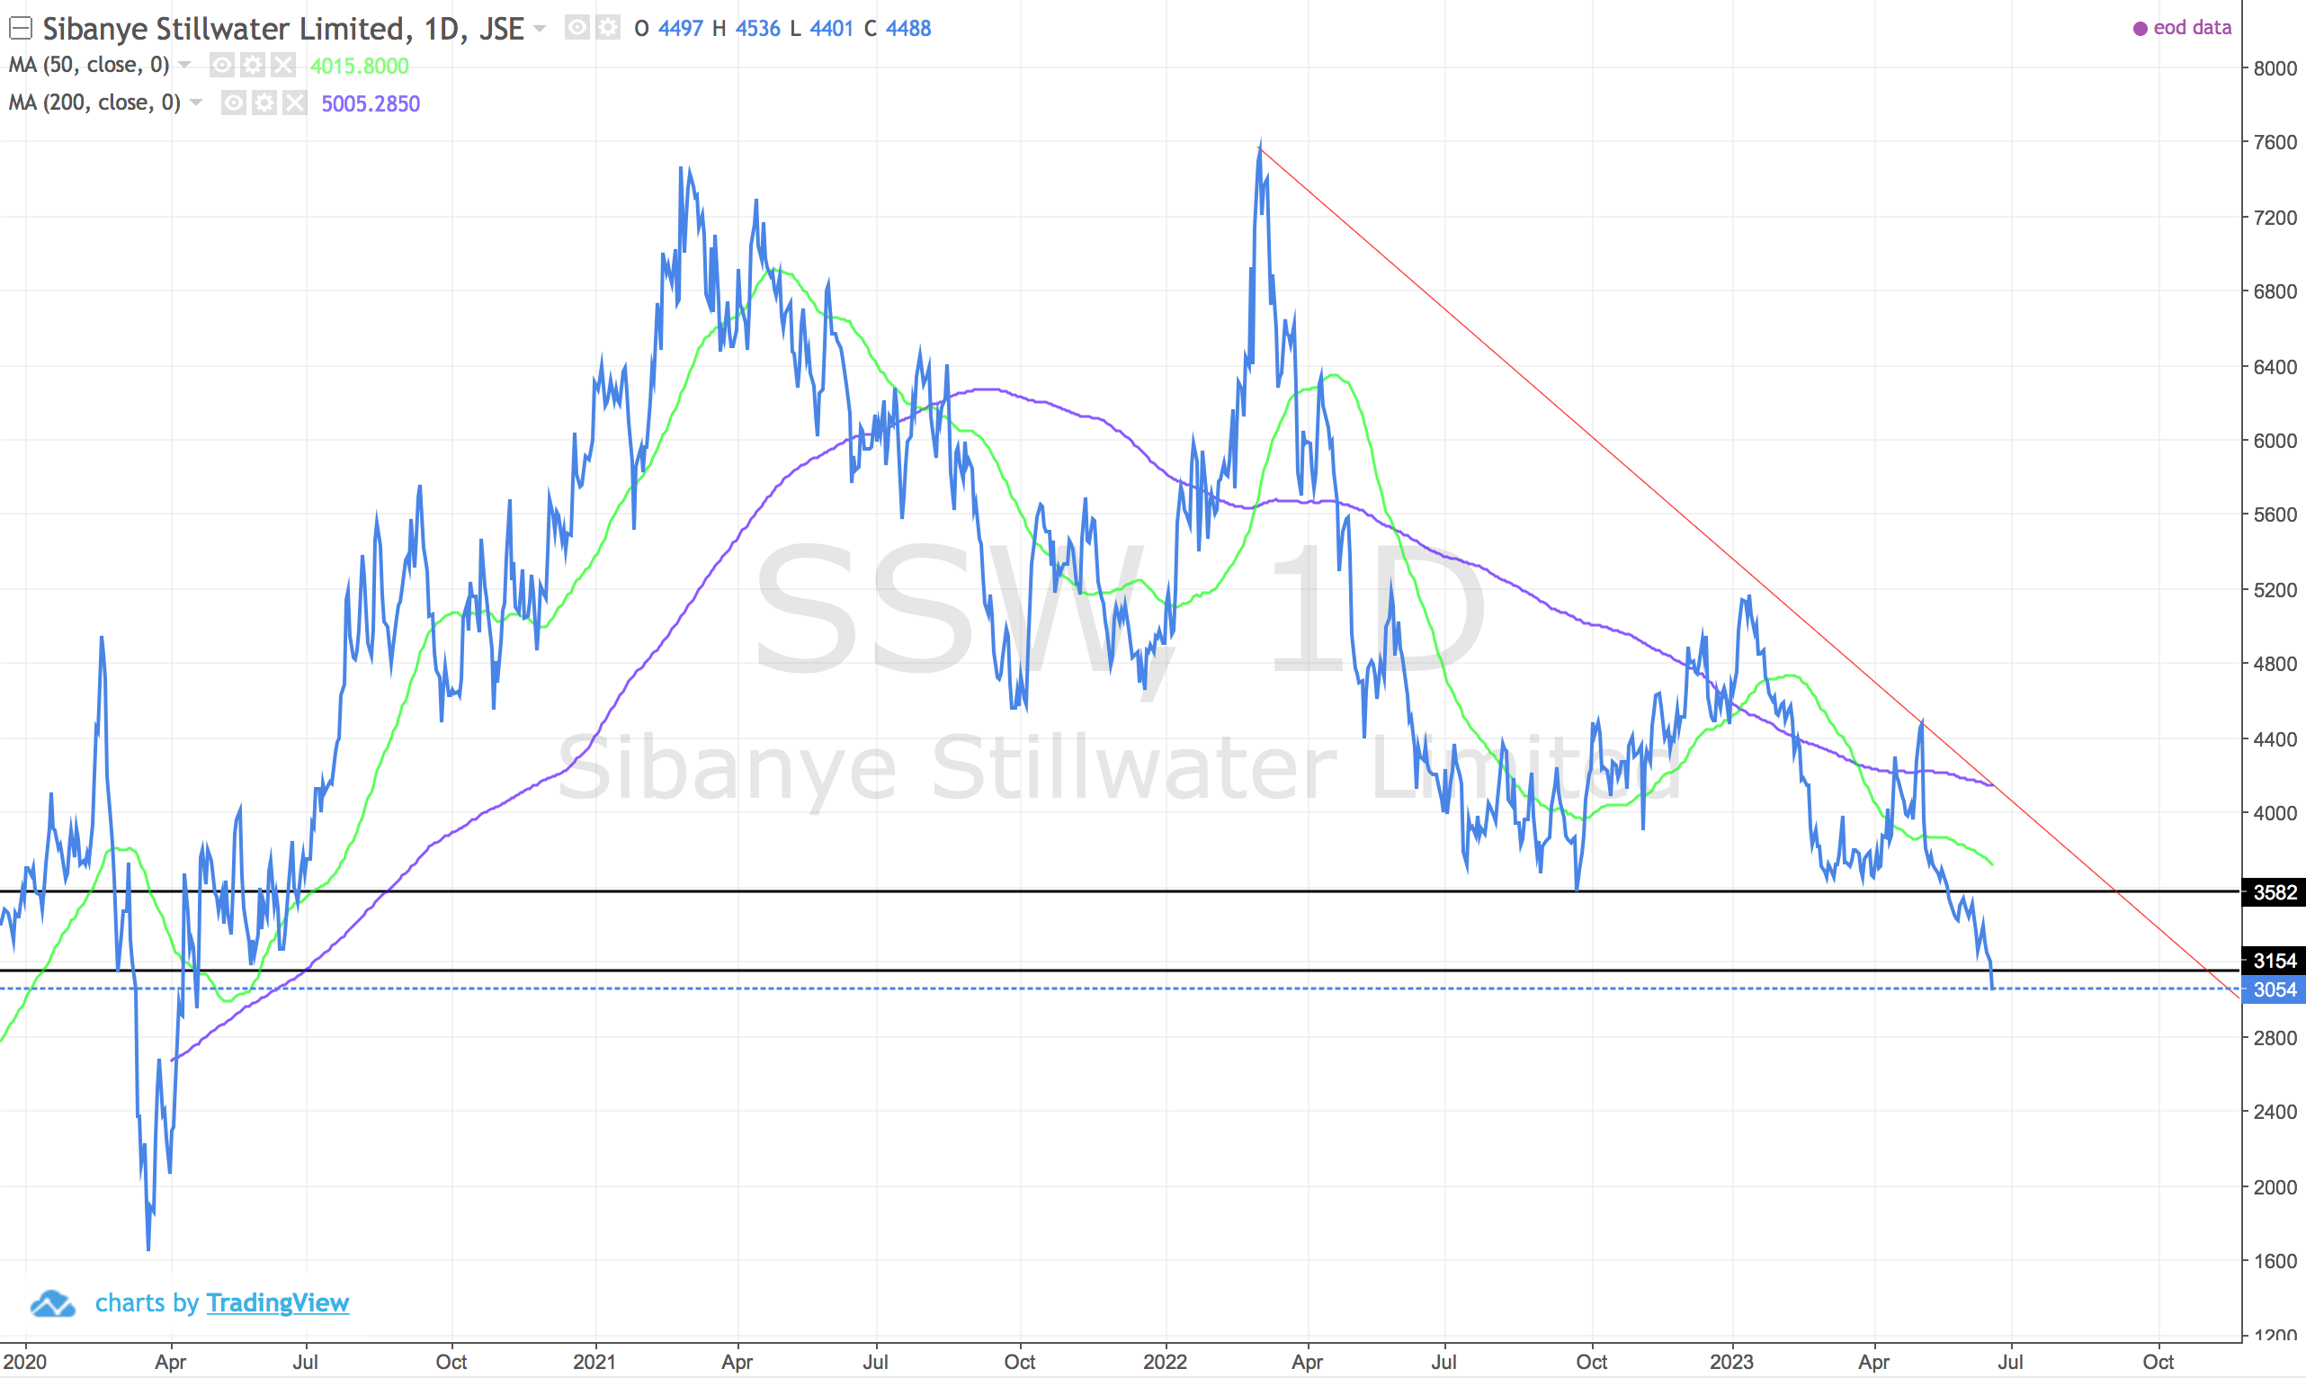Click the MA (200, close, 0) label
2306x1378 pixels.
[94, 103]
